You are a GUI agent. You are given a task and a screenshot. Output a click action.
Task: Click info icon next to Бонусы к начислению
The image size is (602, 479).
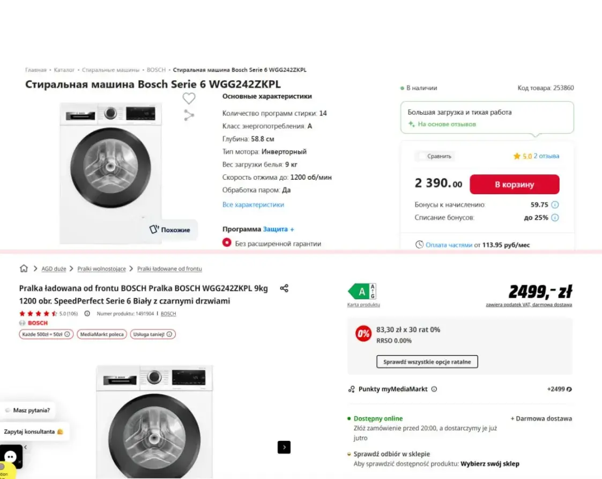[555, 205]
